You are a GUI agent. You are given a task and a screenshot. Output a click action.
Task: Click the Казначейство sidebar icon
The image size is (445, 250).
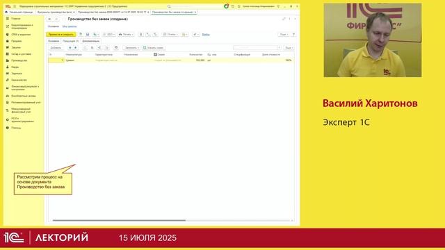pyautogui.click(x=8, y=80)
